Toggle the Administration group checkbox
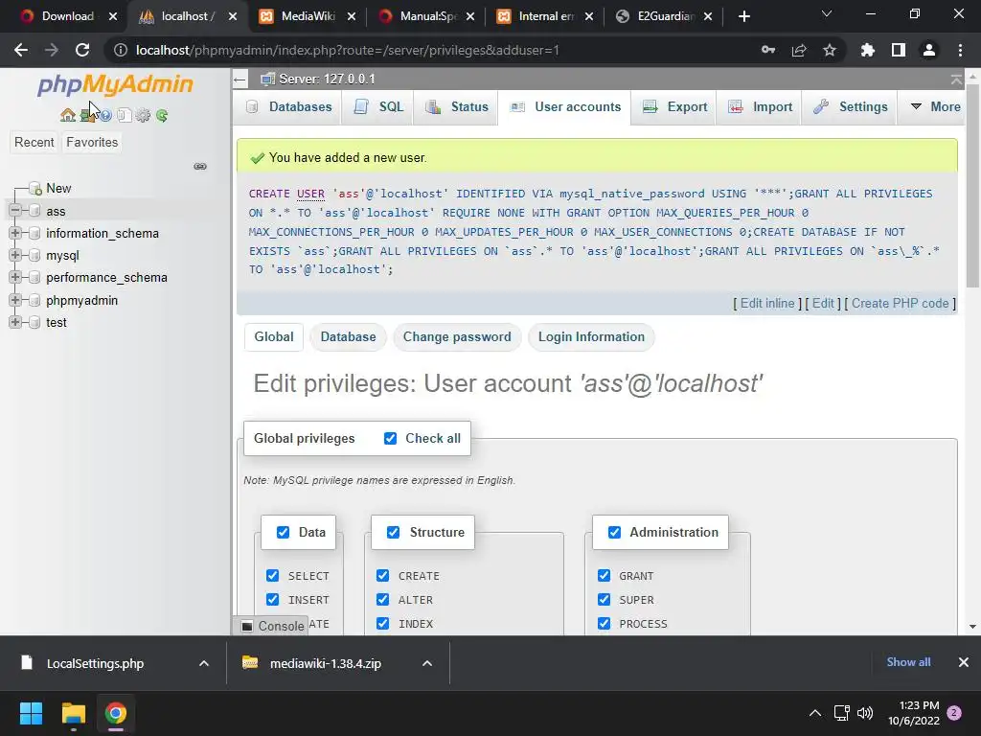This screenshot has height=736, width=981. [614, 532]
